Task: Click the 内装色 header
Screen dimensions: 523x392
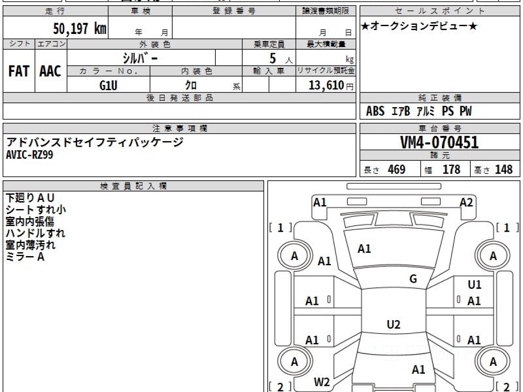Action: tap(196, 71)
